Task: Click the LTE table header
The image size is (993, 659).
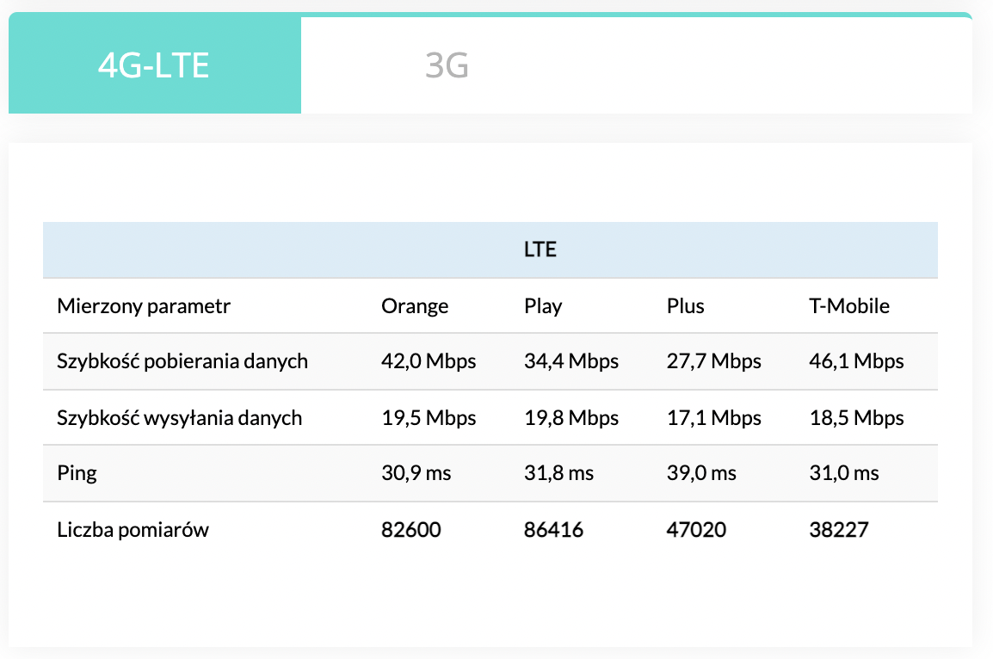Action: tap(540, 250)
